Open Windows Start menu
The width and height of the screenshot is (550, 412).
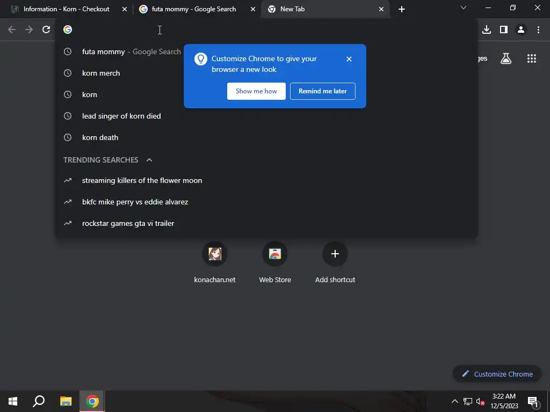pos(13,401)
